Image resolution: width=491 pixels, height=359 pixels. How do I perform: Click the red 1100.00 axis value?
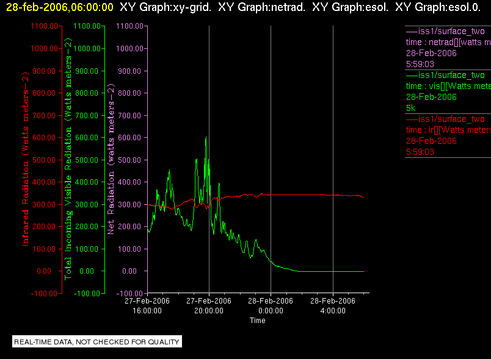(44, 26)
